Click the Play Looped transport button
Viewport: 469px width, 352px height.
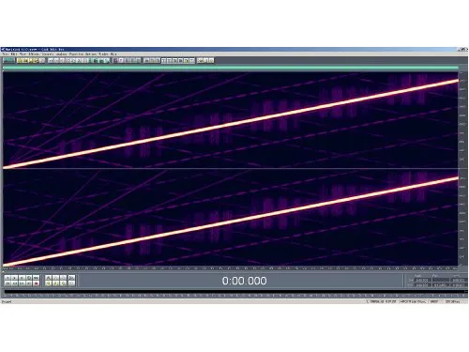37,278
